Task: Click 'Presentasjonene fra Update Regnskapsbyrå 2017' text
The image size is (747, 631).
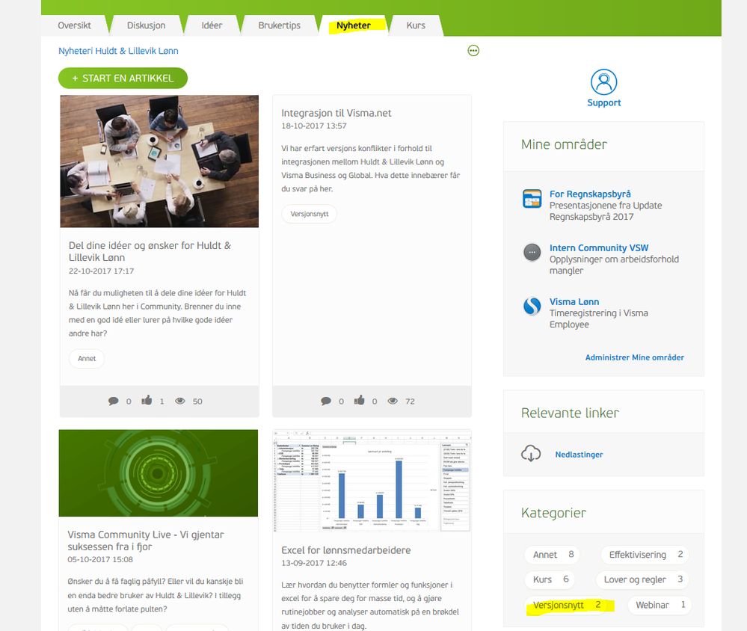Action: point(606,211)
